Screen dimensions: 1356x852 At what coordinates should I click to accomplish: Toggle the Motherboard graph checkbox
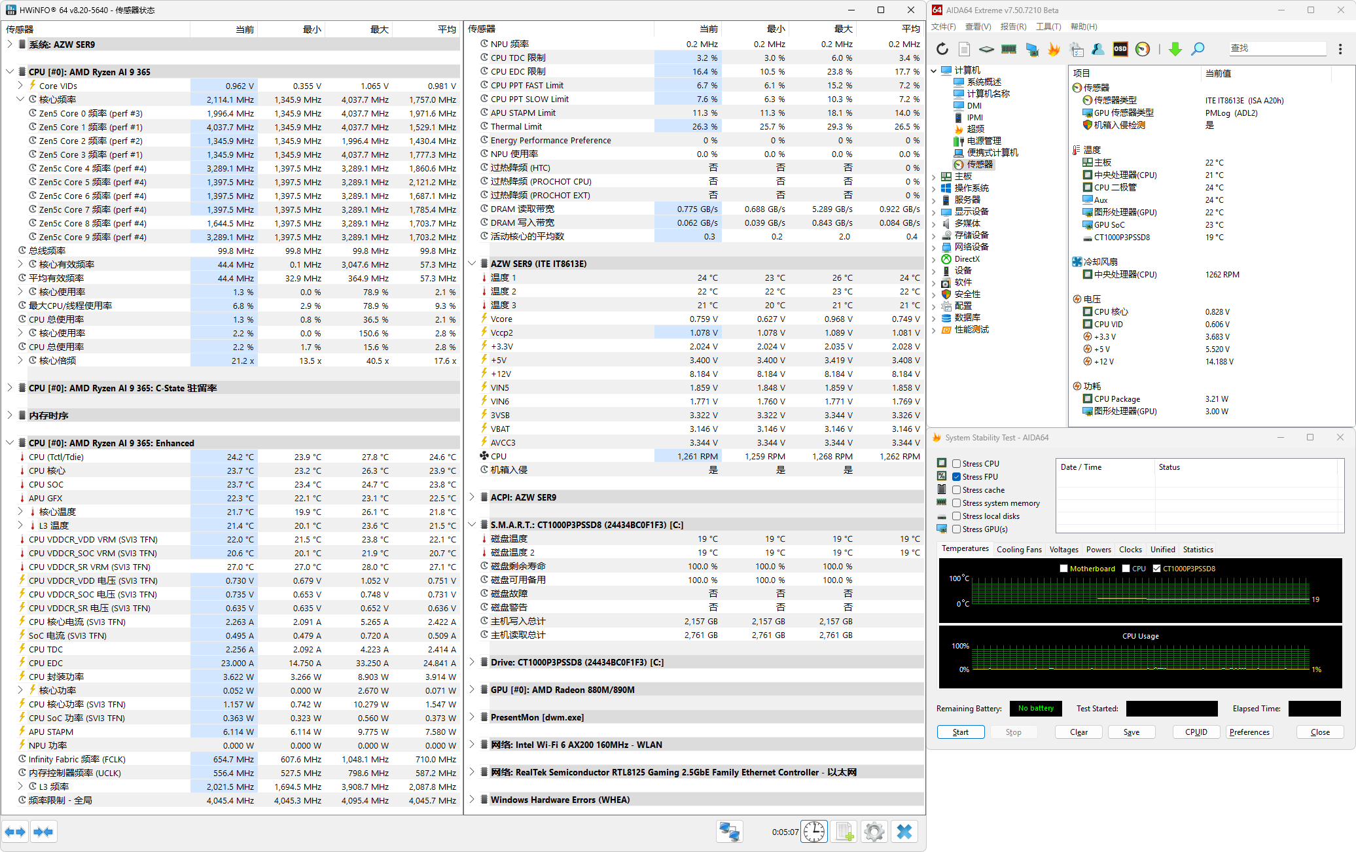coord(1063,569)
